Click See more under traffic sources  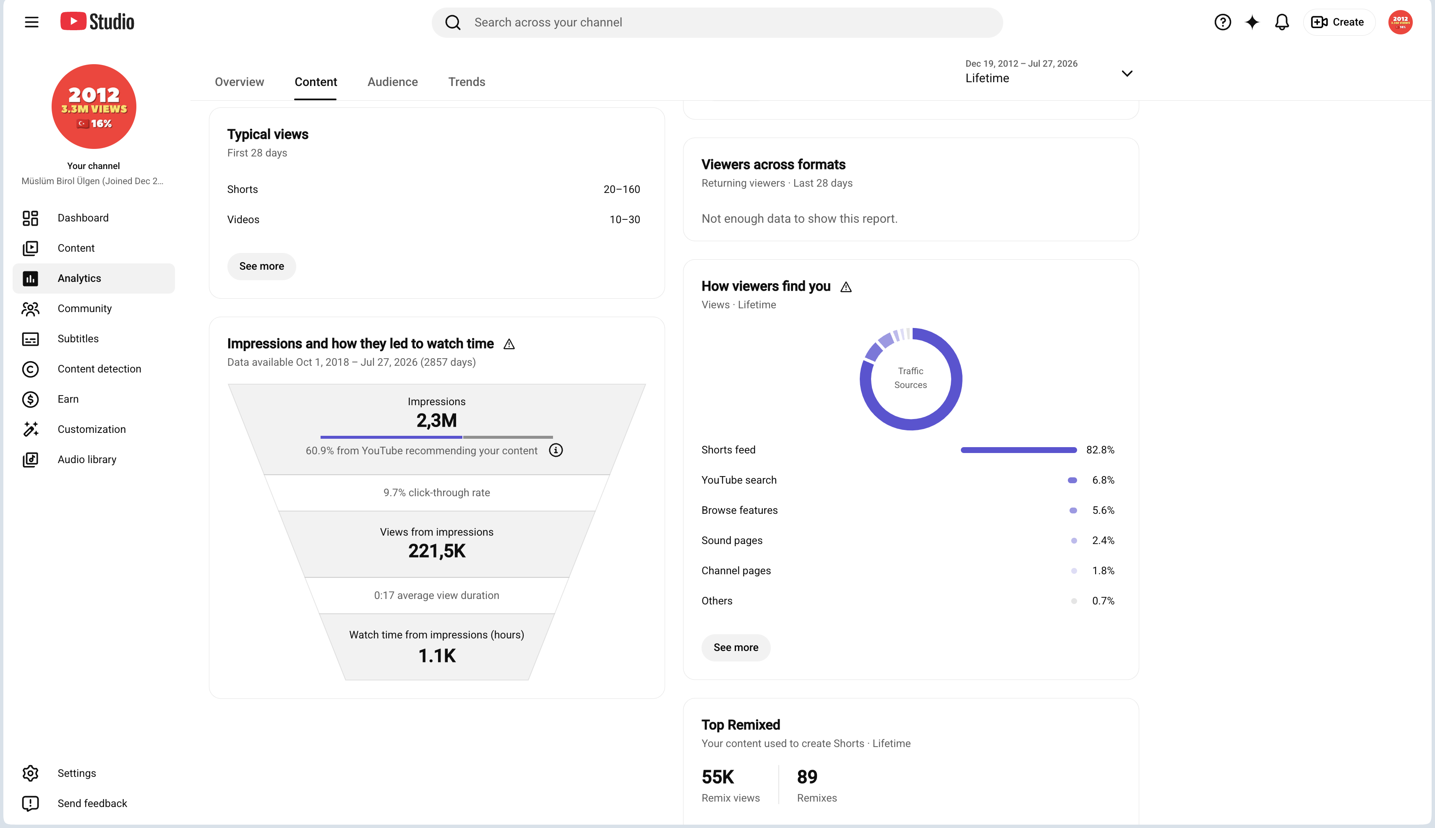pyautogui.click(x=736, y=647)
